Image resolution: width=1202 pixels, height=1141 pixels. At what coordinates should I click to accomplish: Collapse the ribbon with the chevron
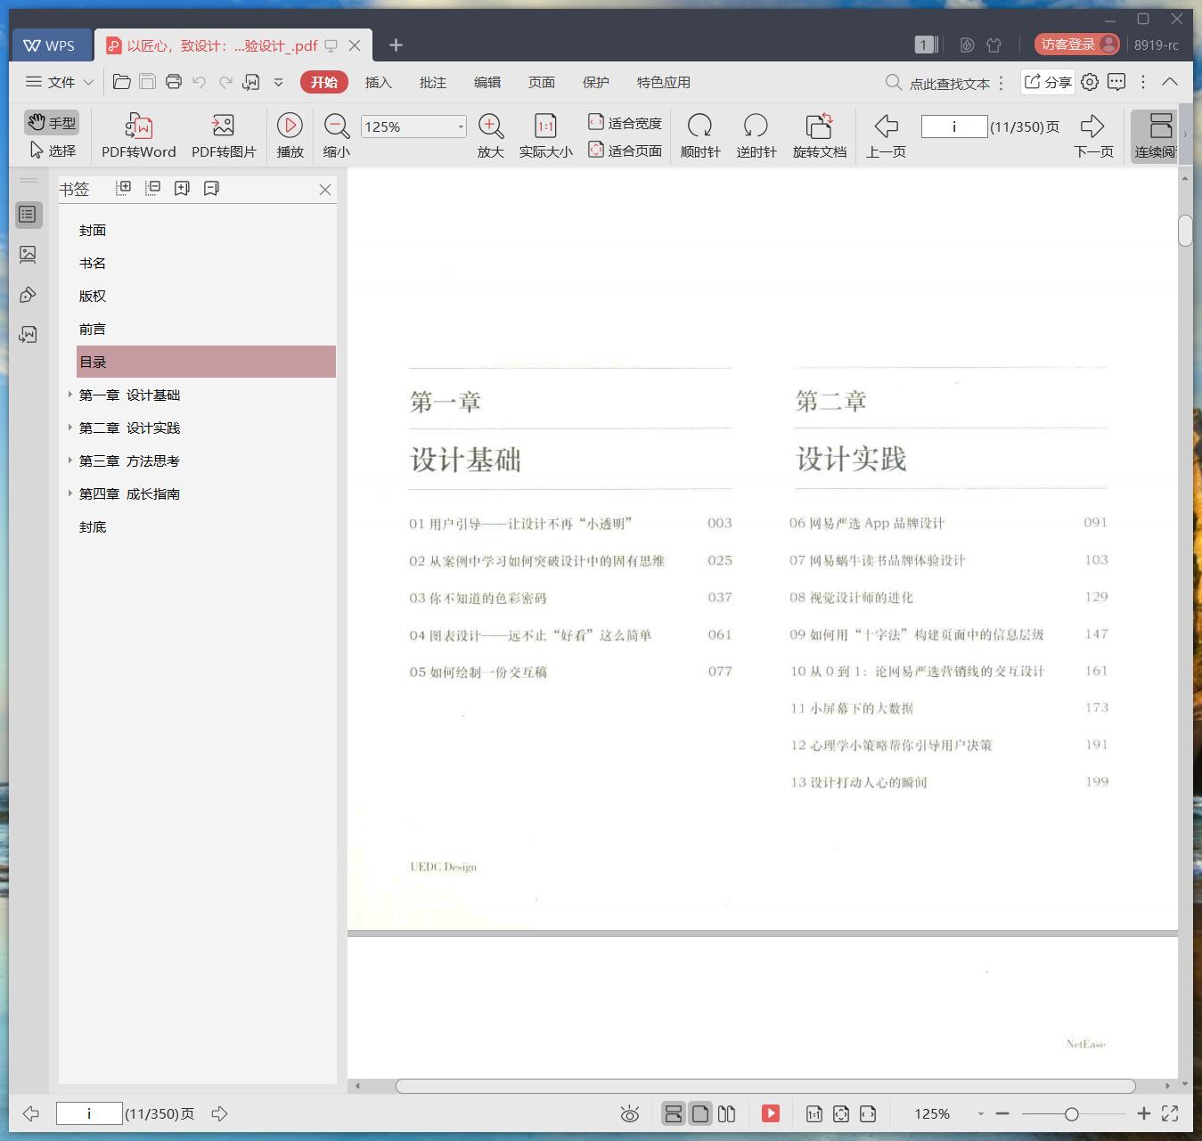[x=1170, y=82]
